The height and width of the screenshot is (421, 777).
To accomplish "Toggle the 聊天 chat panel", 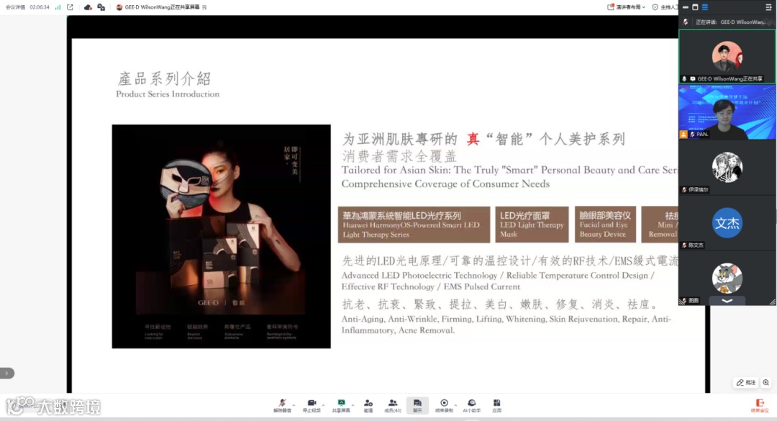I will [417, 406].
